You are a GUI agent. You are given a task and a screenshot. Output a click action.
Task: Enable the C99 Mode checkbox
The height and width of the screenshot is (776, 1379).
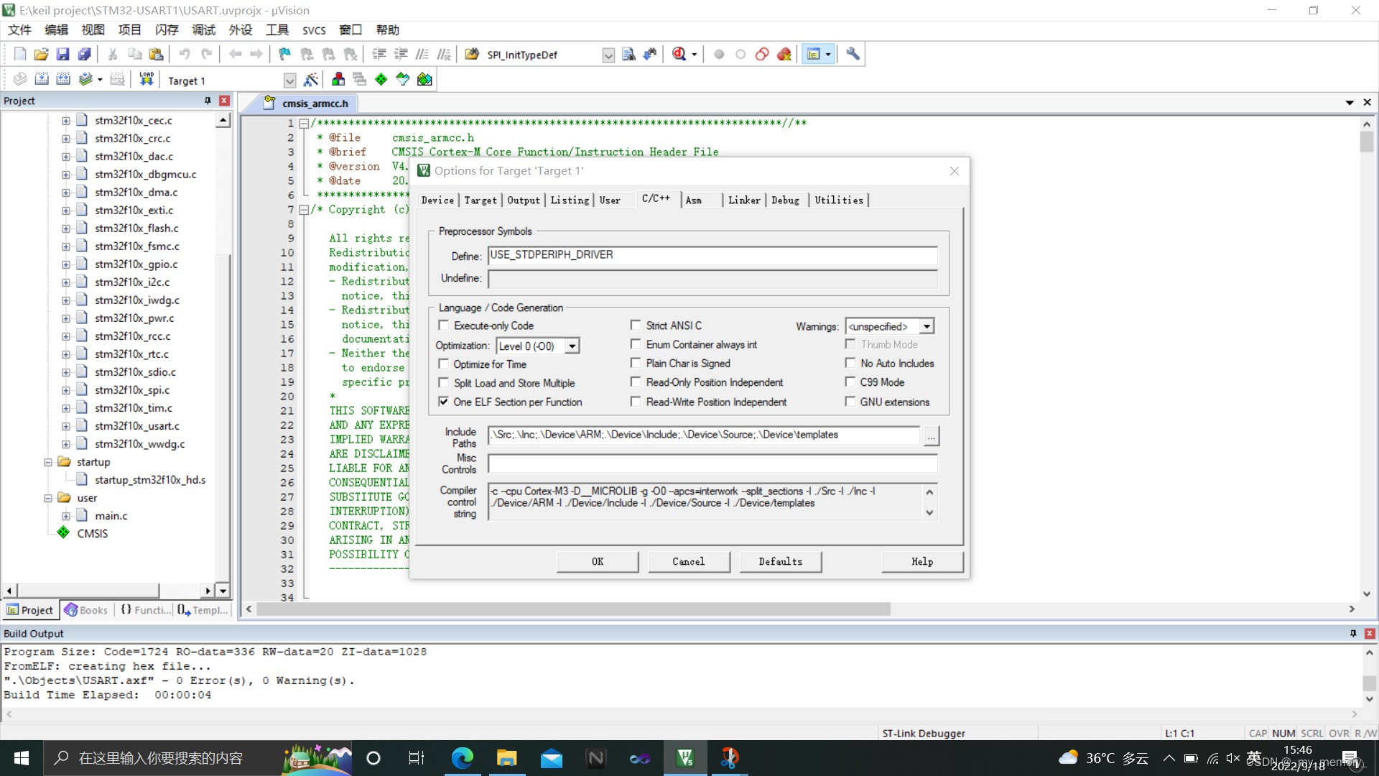coord(850,382)
